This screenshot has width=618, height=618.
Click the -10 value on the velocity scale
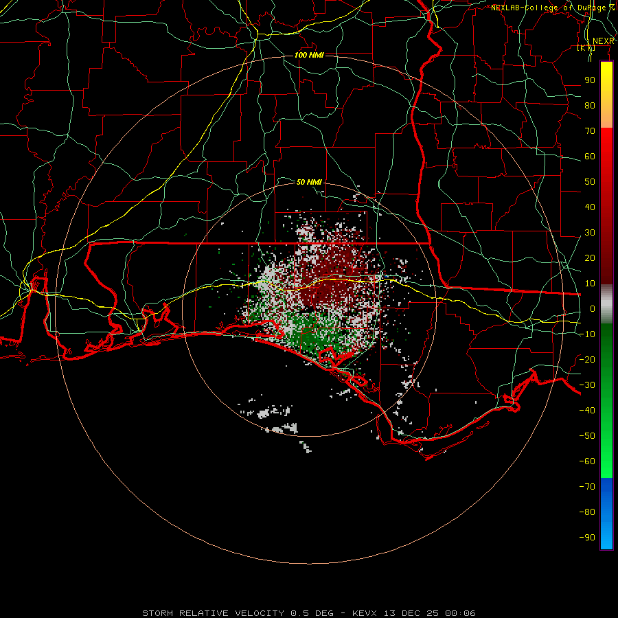[587, 334]
